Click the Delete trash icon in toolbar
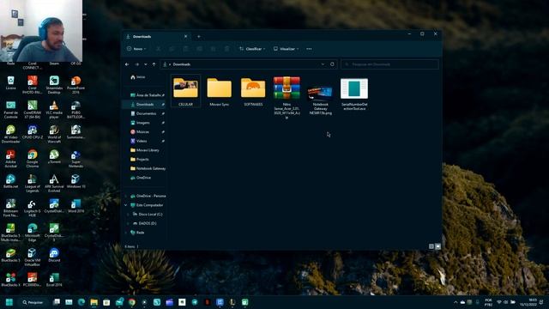Viewport: 549px width, 309px height. [226, 49]
